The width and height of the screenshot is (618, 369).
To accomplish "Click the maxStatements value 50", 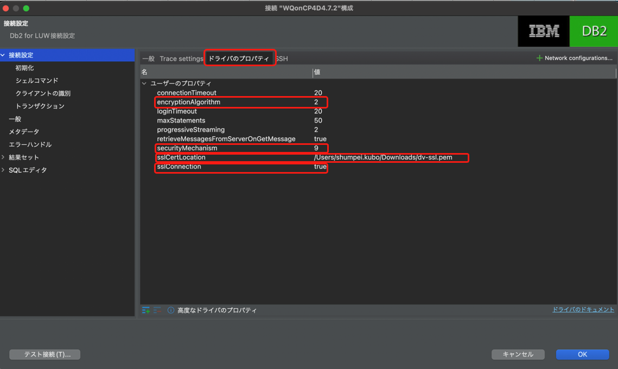I will pos(318,120).
